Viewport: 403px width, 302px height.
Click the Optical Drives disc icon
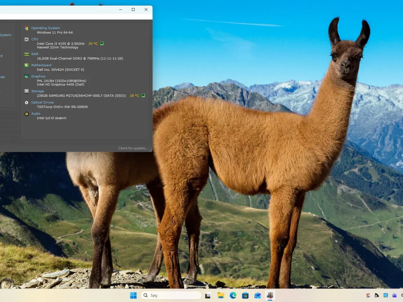(26, 103)
